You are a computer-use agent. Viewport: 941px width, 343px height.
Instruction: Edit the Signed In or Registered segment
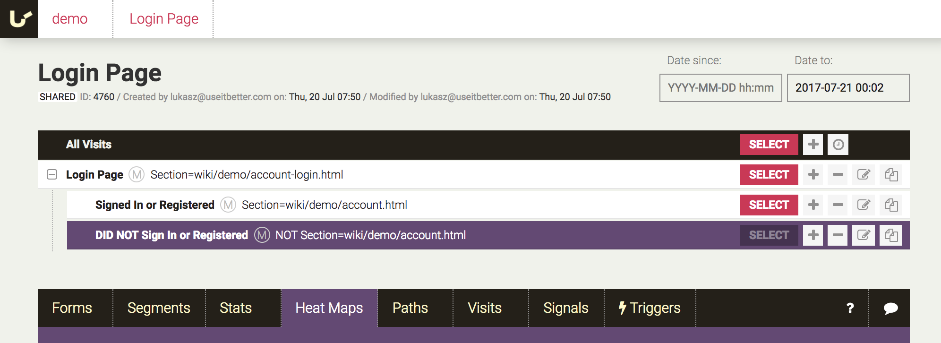(864, 205)
